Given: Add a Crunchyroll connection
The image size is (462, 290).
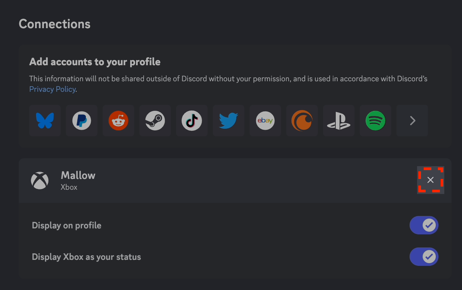Looking at the screenshot, I should click(302, 120).
